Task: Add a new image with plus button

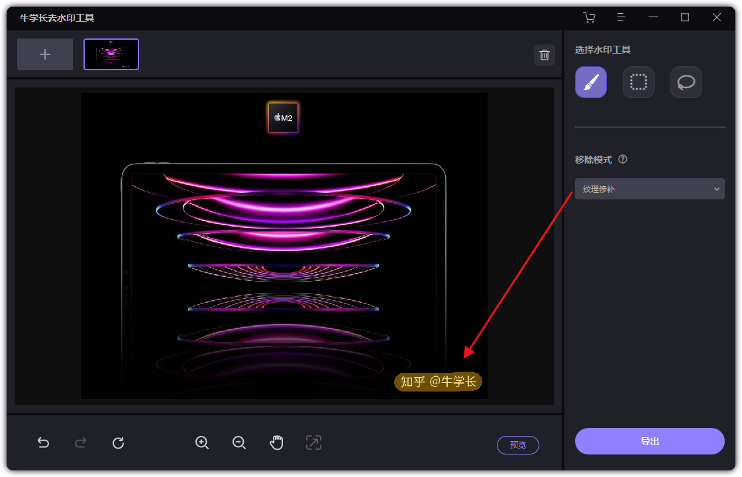Action: pyautogui.click(x=45, y=54)
